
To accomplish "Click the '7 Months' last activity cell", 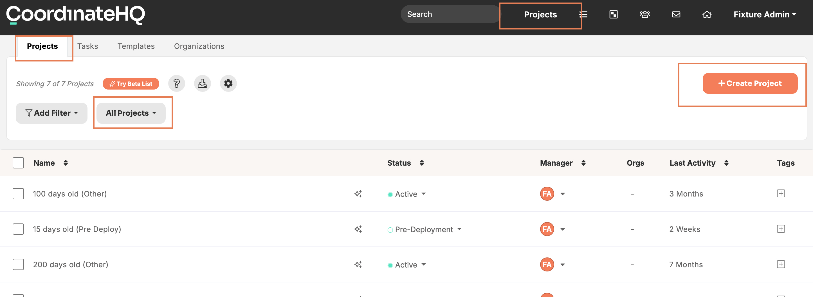I will tap(686, 264).
